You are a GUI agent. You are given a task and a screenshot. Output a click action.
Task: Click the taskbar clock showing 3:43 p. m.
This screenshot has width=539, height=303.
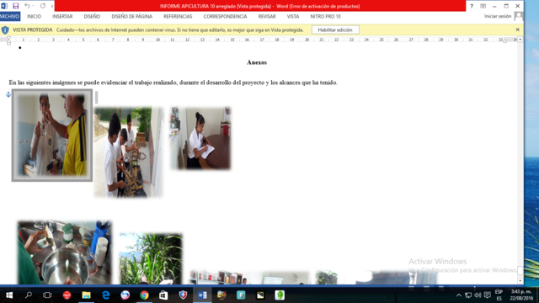(x=521, y=295)
